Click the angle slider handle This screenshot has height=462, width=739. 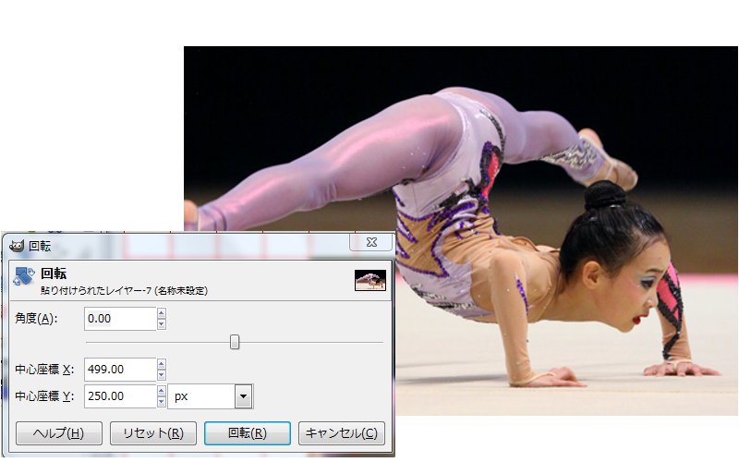235,342
